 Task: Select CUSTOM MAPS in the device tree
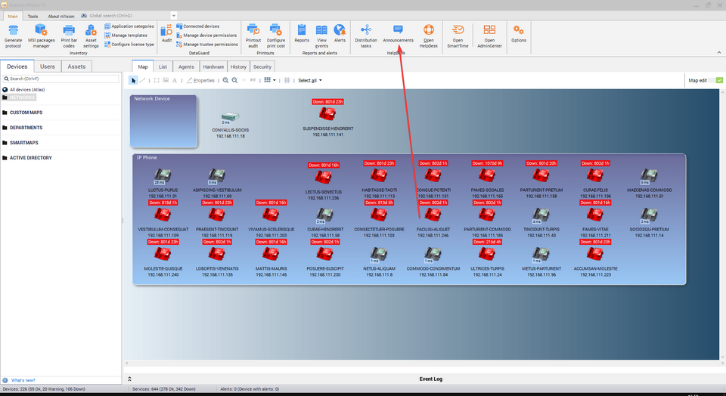click(26, 113)
